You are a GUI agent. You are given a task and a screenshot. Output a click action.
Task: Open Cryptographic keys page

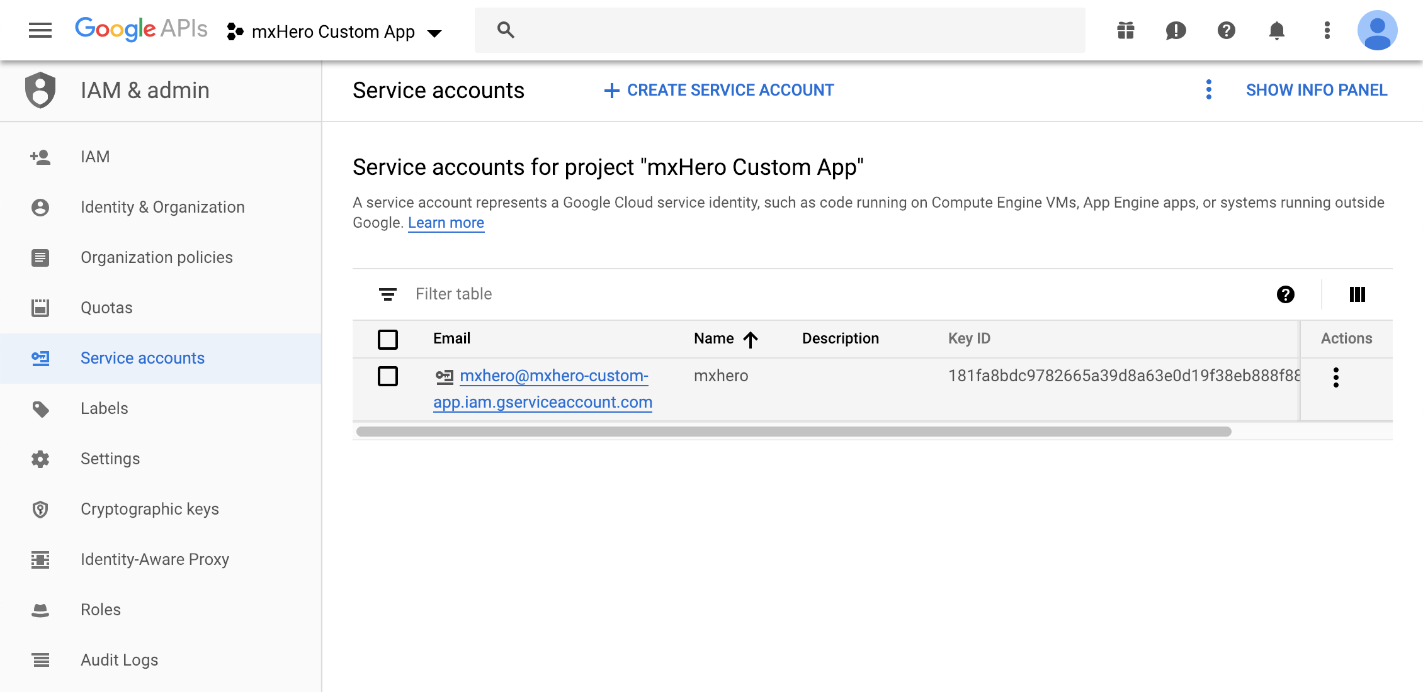161,509
